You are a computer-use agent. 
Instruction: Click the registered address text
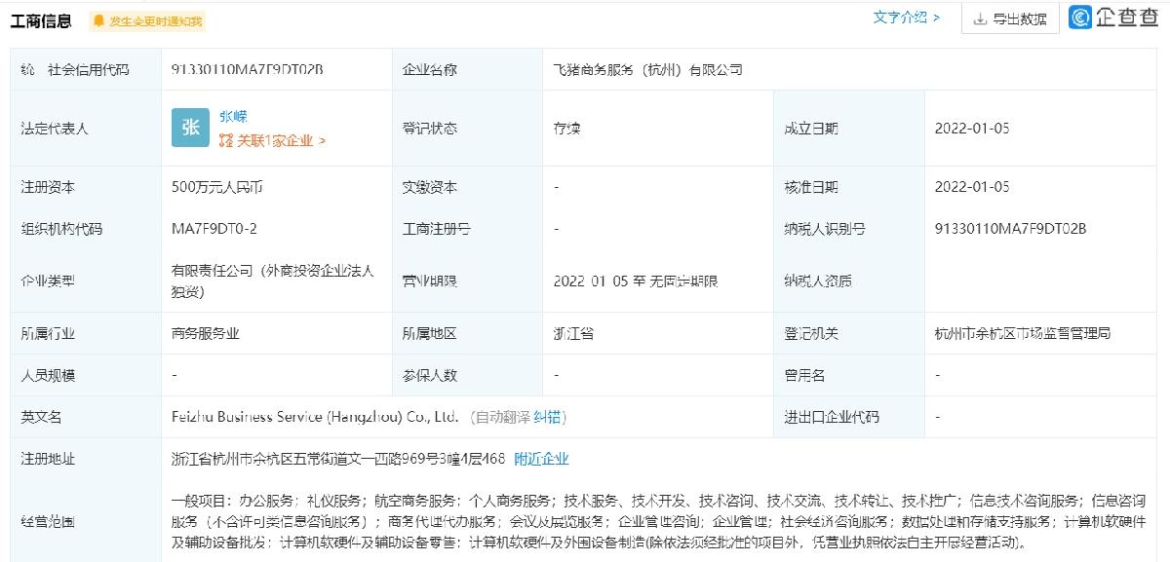(337, 459)
